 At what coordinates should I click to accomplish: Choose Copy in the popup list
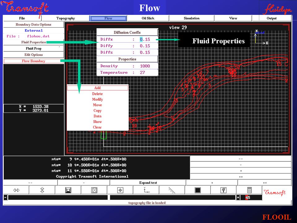[x=97, y=111]
